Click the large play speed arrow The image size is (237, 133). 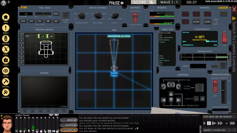214,123
